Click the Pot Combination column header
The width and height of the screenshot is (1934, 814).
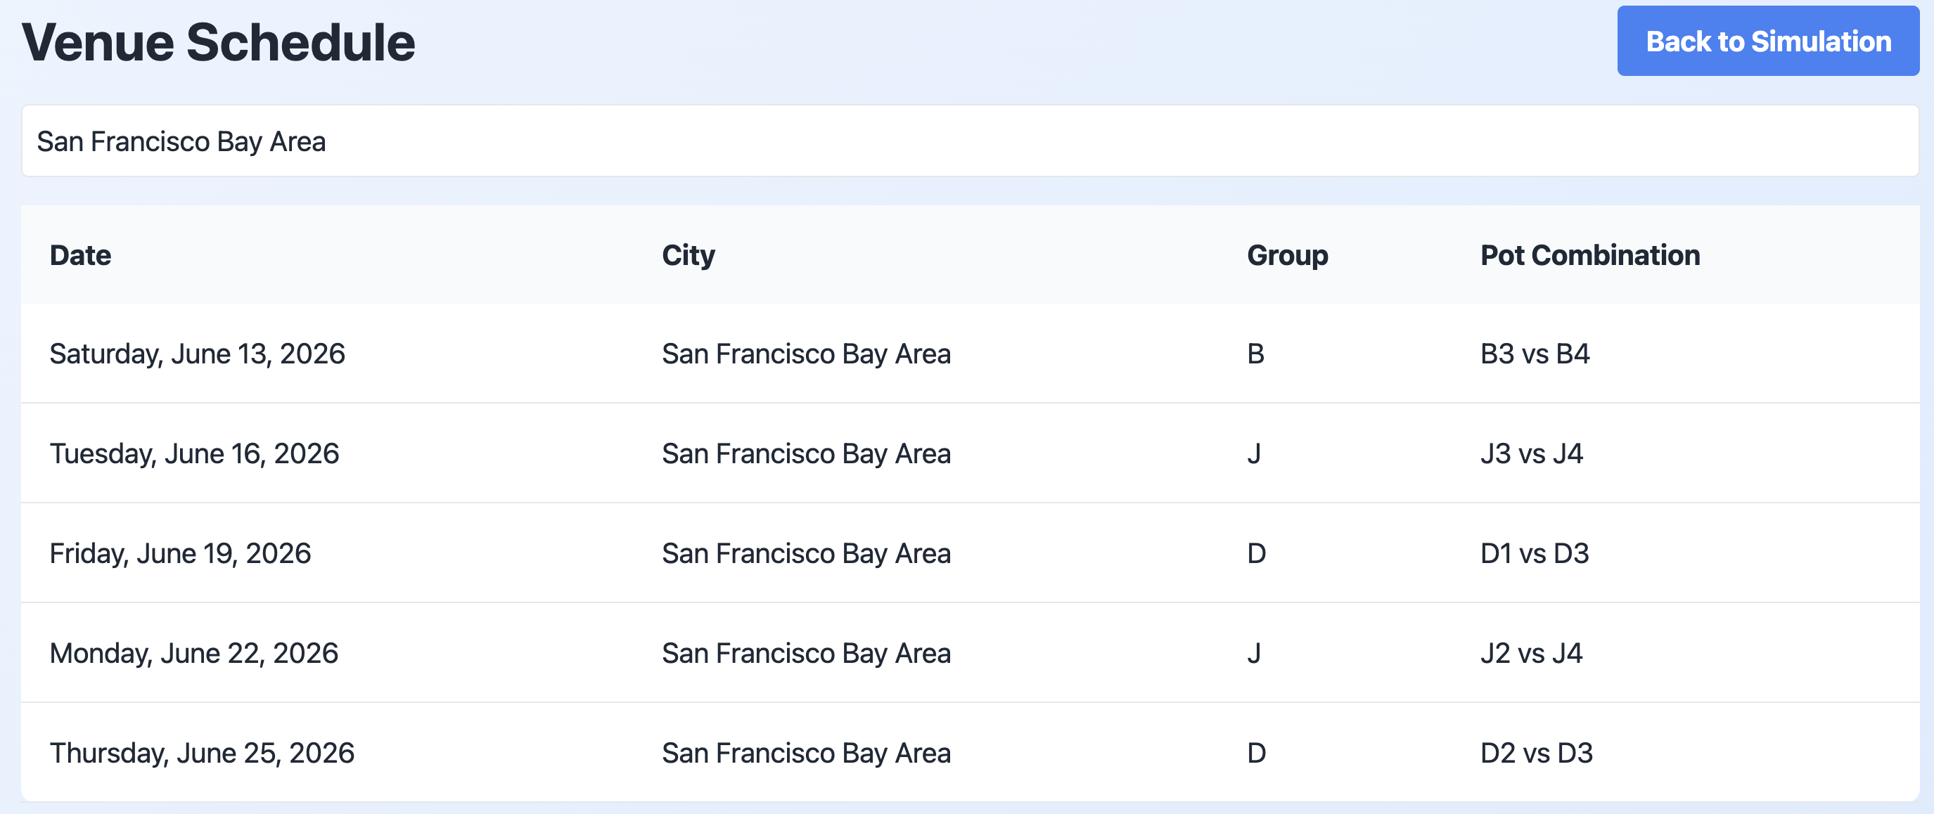click(x=1589, y=256)
